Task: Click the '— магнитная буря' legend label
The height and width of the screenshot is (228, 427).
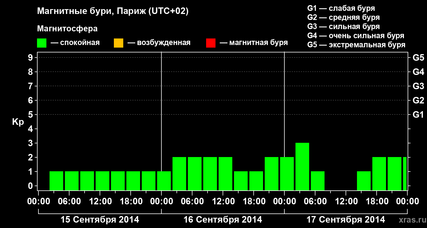Action: (x=254, y=43)
